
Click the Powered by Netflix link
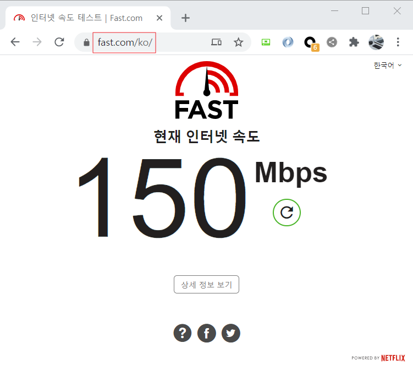tap(378, 358)
